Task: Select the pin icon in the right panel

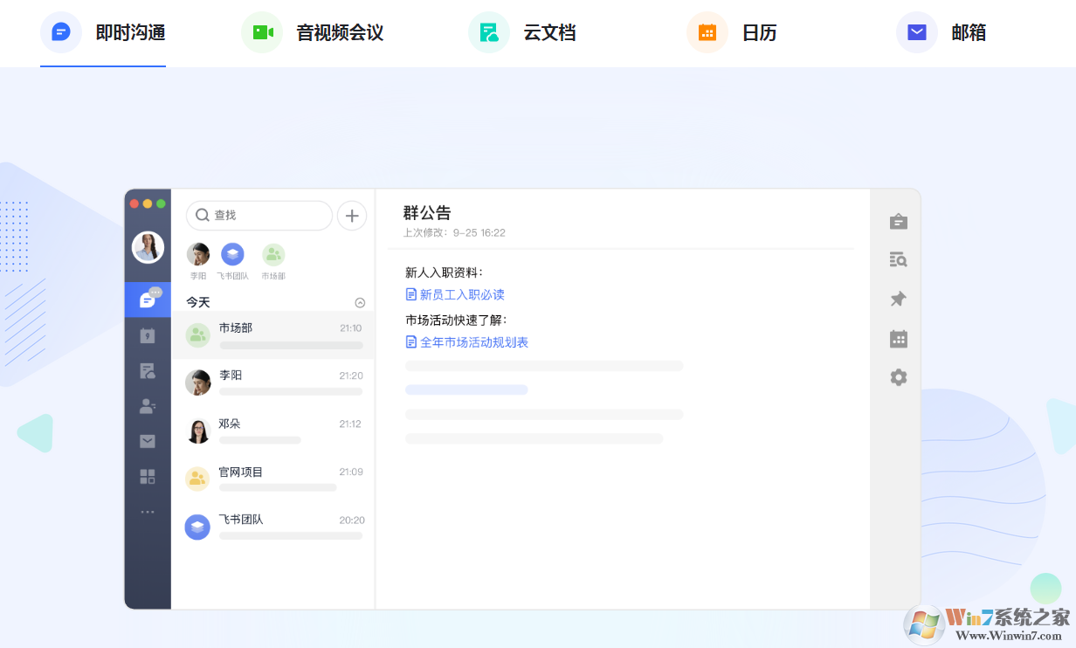Action: 898,299
